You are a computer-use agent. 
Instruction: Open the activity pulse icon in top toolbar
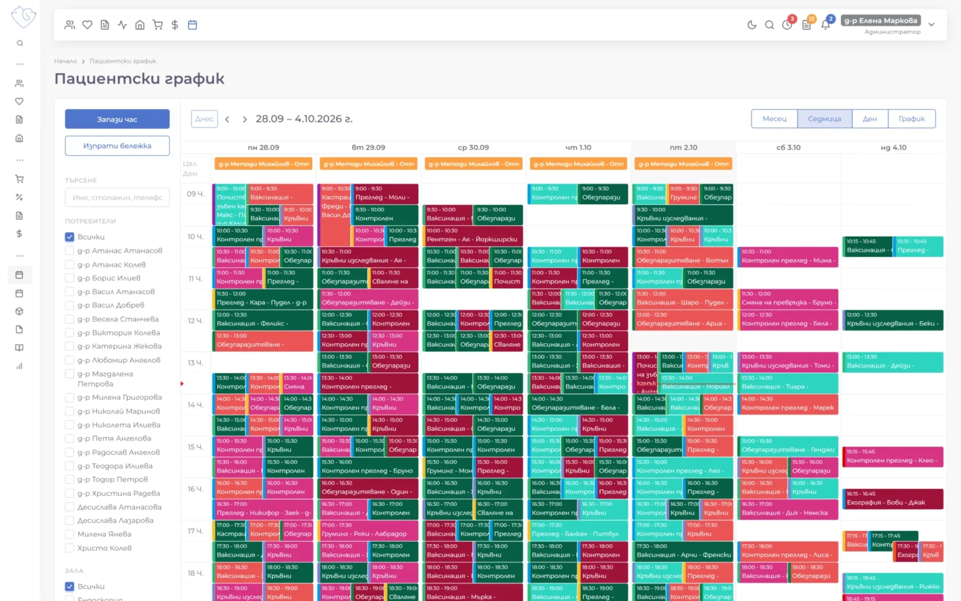click(123, 25)
